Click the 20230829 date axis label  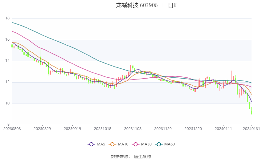42,129
